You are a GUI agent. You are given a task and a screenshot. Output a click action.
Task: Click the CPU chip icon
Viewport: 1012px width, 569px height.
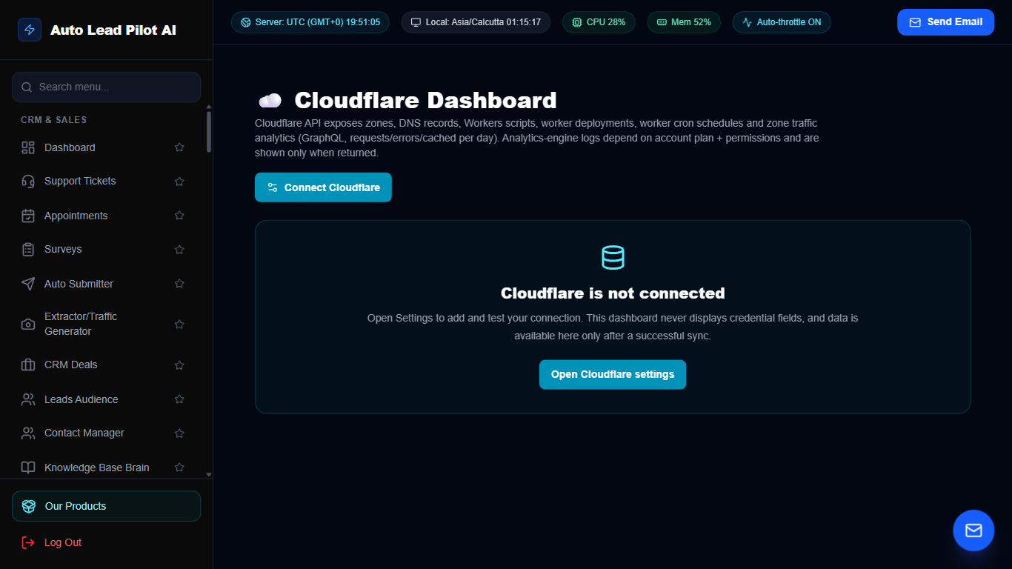pyautogui.click(x=577, y=22)
